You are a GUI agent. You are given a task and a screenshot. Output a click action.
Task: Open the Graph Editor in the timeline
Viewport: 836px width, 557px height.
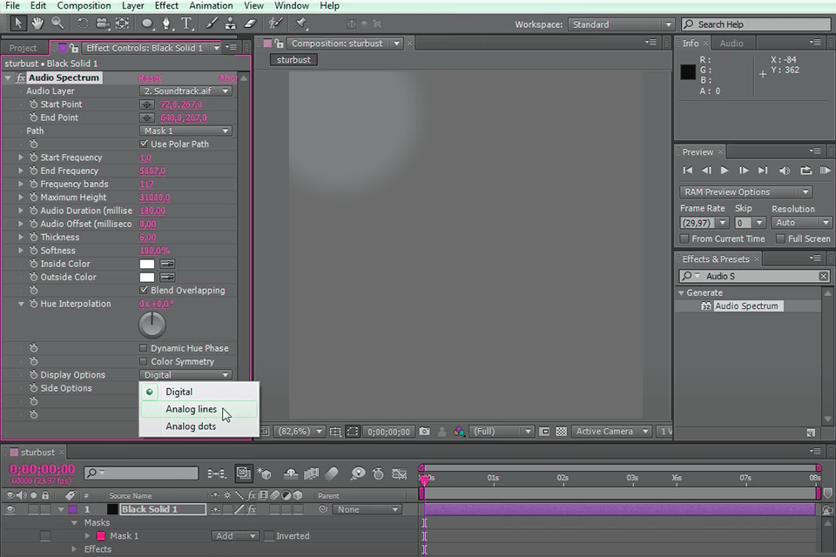[400, 474]
